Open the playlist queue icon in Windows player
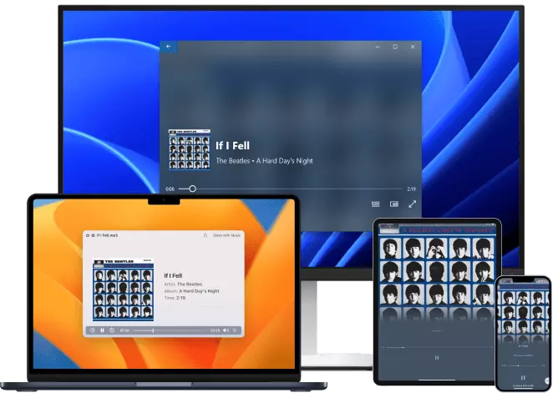This screenshot has width=553, height=393. (376, 204)
